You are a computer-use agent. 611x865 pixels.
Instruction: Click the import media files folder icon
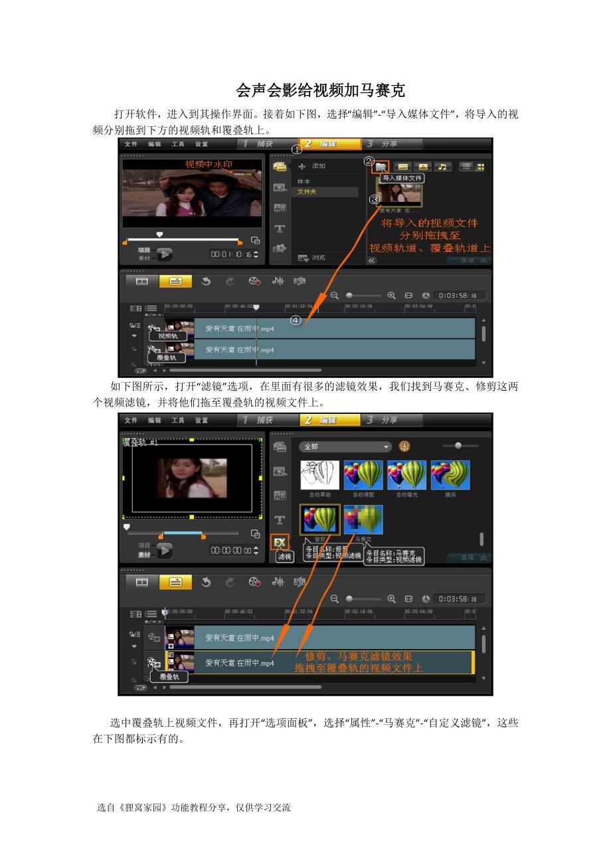[381, 167]
